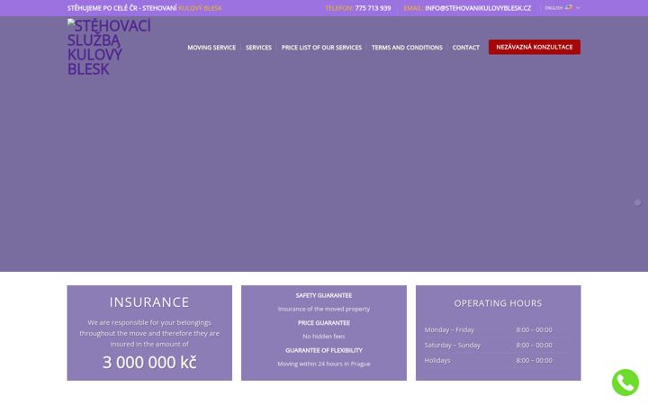Click the Safety Guarantee heading
This screenshot has width=648, height=405.
[x=324, y=295]
